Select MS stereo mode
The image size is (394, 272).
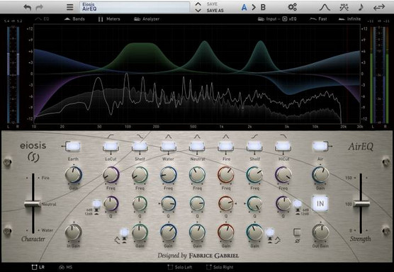coord(65,267)
